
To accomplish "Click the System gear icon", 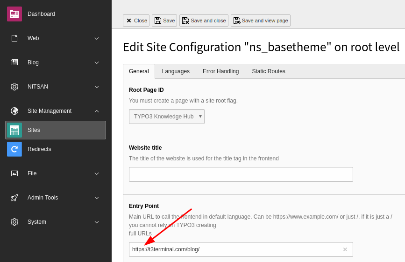I will [14, 222].
